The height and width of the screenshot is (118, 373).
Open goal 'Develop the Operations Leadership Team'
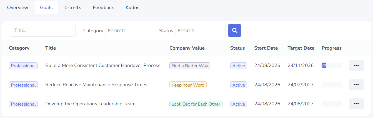pos(90,104)
